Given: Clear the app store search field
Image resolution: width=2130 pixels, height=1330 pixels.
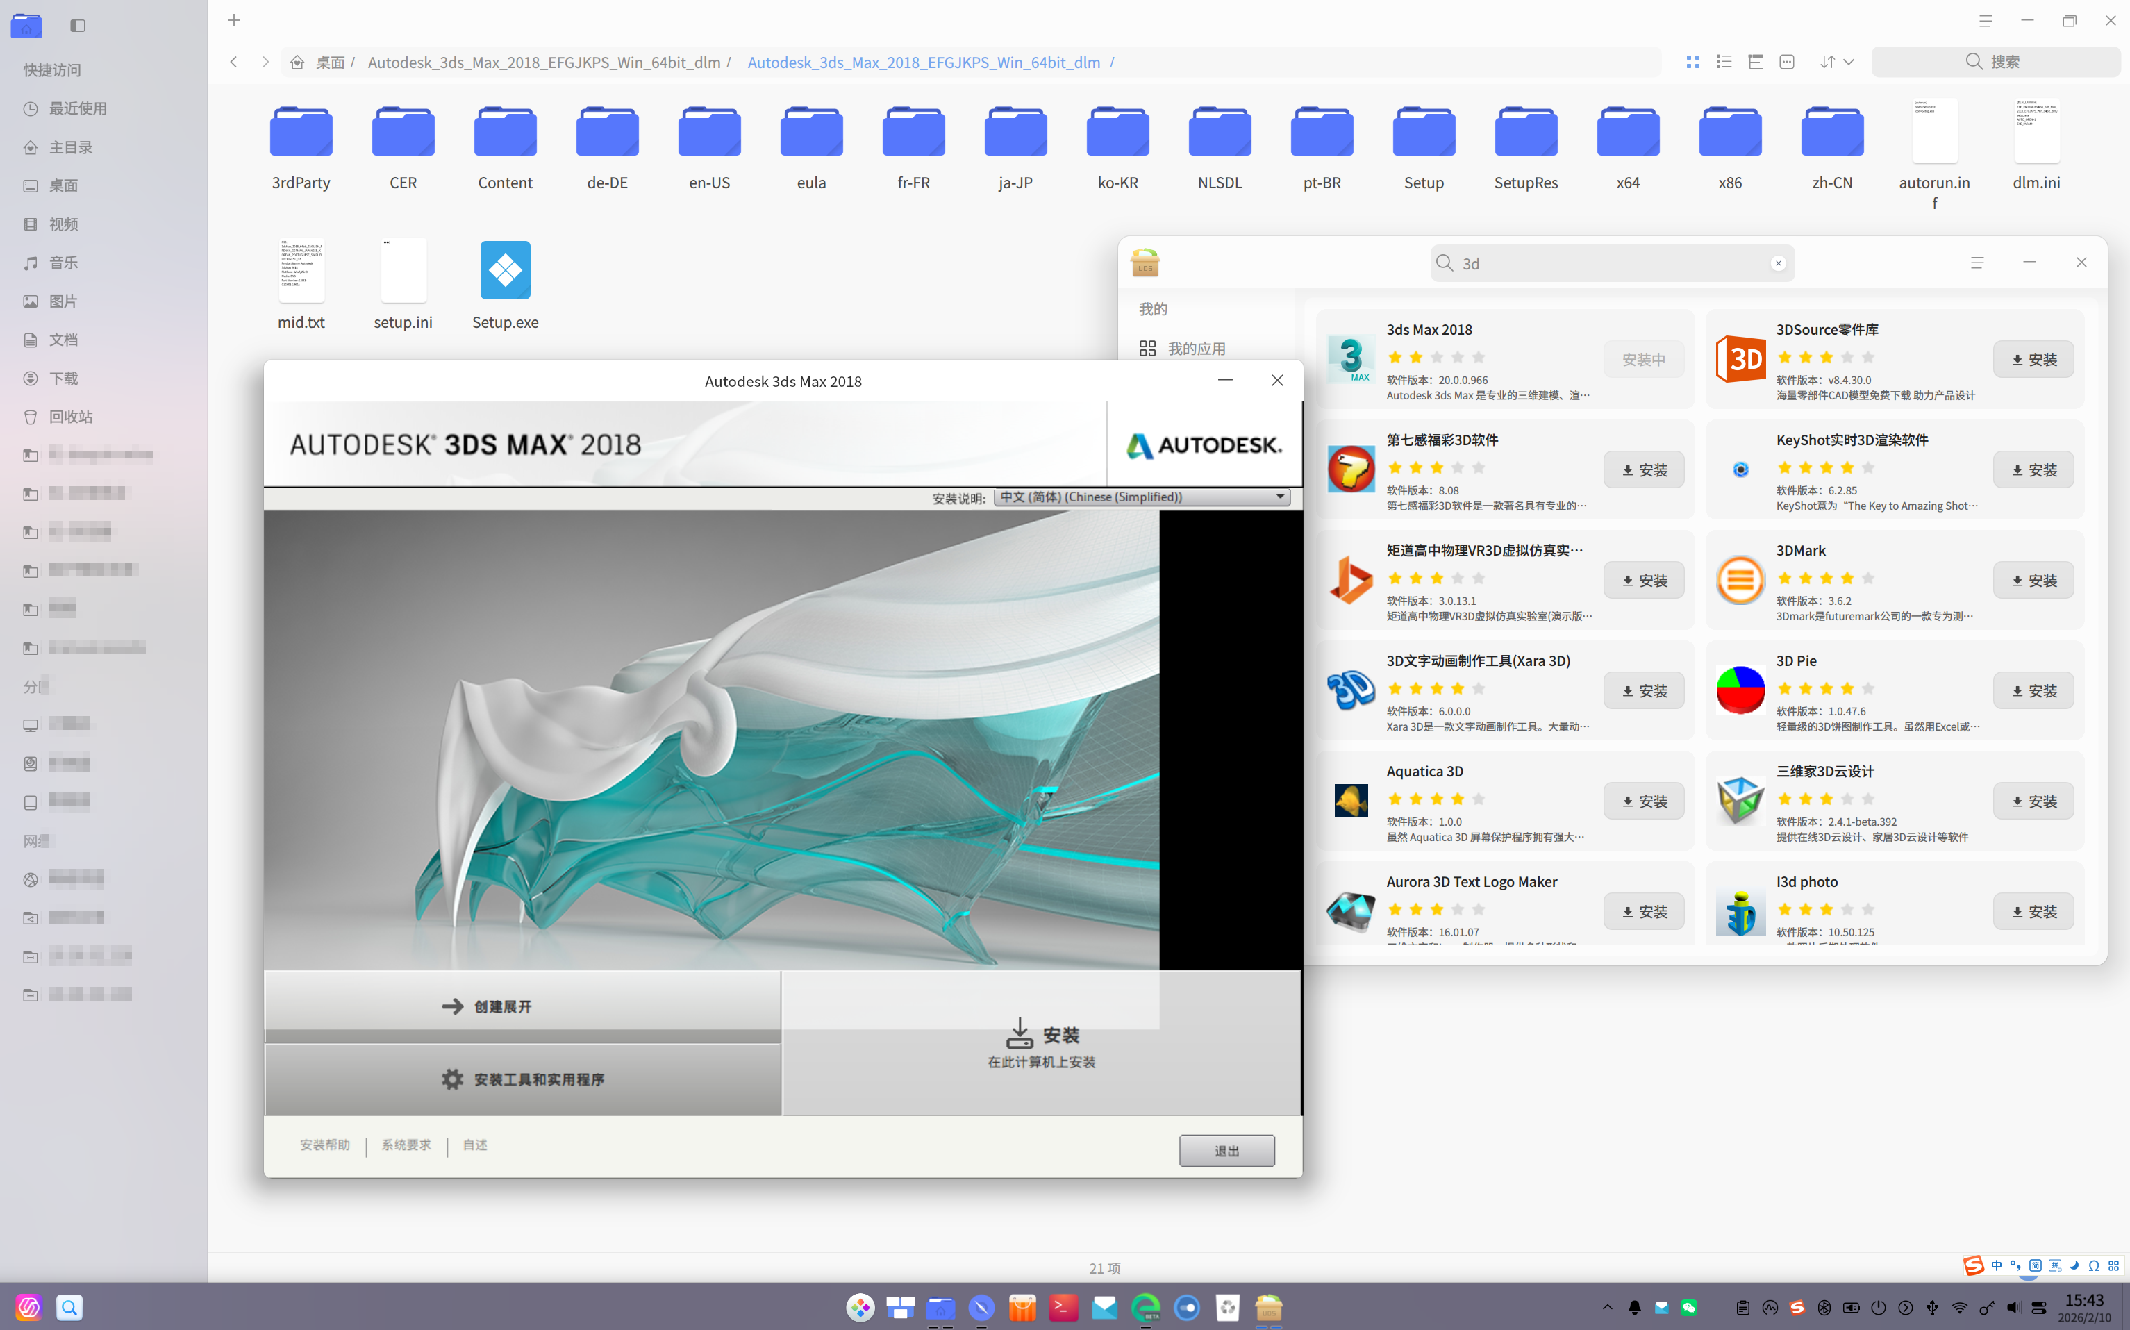Looking at the screenshot, I should click(1777, 263).
